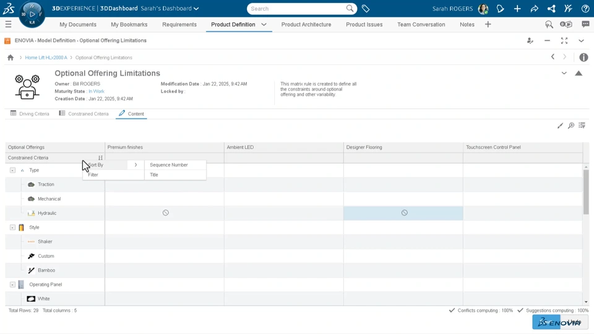
Task: Select the Content tab
Action: click(131, 114)
